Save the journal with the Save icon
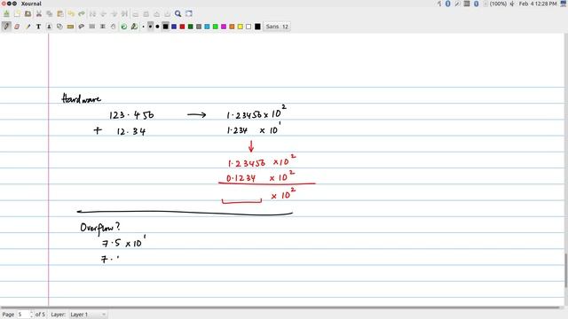Screen dimensions: 568x319 6,14
